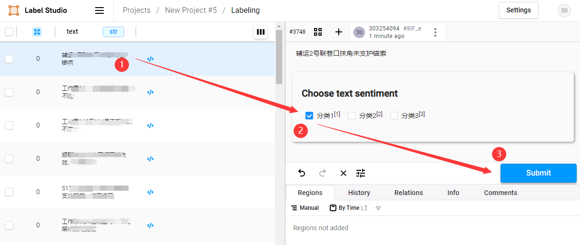580x245 pixels.
Task: Check the 分类2 option
Action: pos(352,116)
